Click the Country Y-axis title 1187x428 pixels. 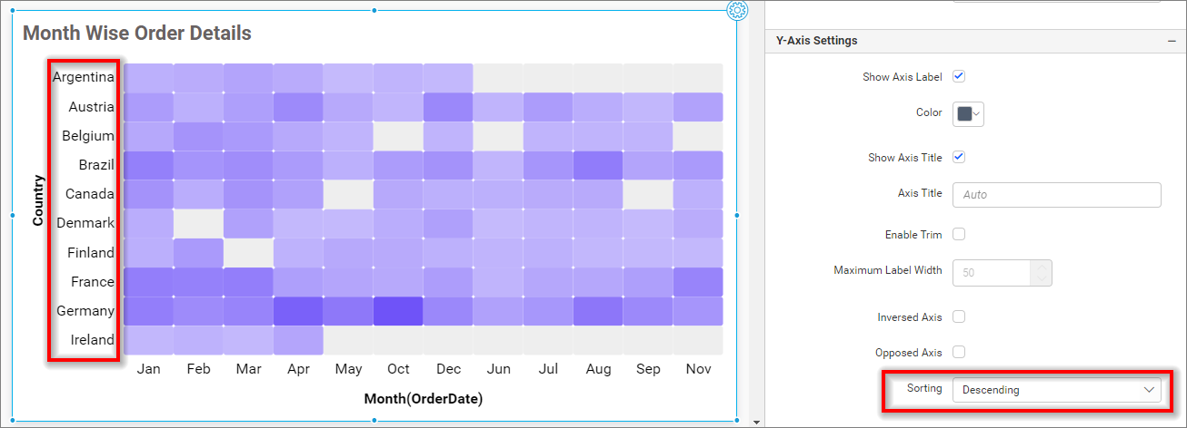point(38,200)
